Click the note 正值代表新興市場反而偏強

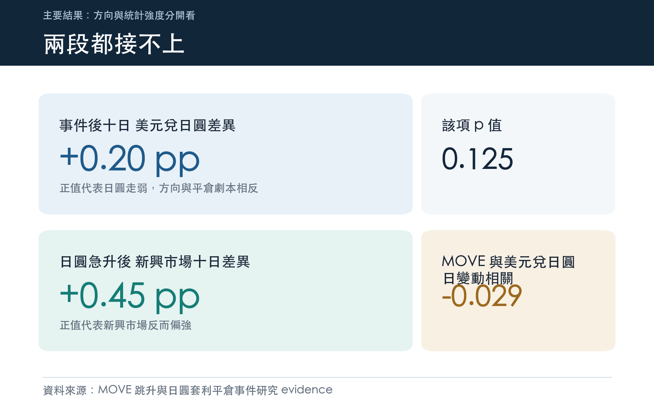click(125, 325)
